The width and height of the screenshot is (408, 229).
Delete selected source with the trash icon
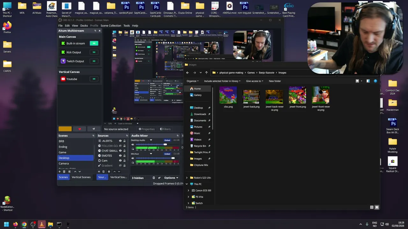click(103, 172)
